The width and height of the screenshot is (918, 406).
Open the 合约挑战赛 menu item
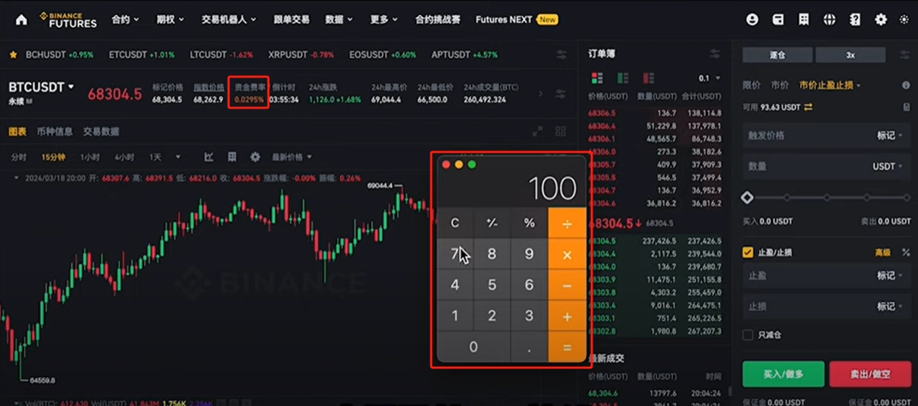(438, 20)
